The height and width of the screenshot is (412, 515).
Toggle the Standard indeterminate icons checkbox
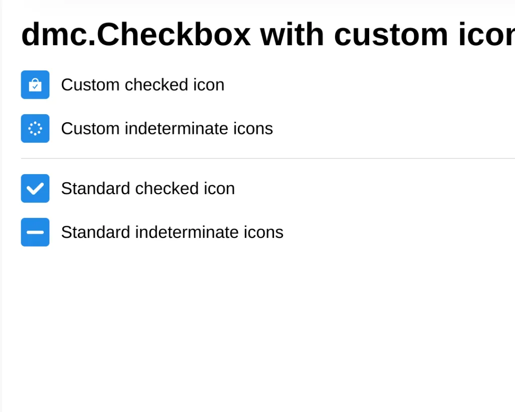pos(35,232)
